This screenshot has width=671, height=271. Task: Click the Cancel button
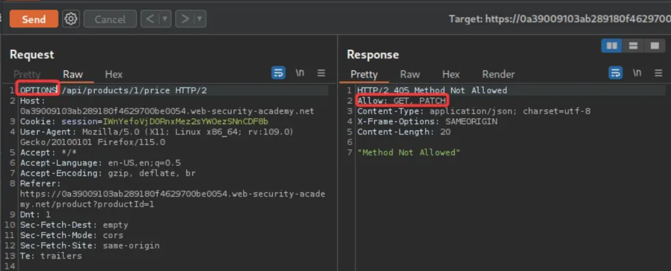110,20
